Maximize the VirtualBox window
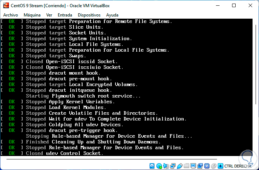 tap(234, 5)
